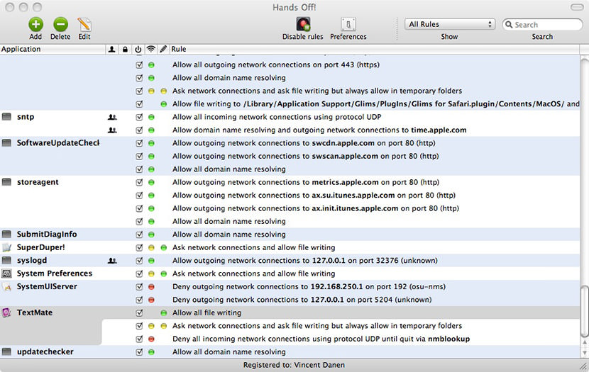Toggle checkbox for nmblookup deny rule
Screen dimensions: 589x372
139,339
